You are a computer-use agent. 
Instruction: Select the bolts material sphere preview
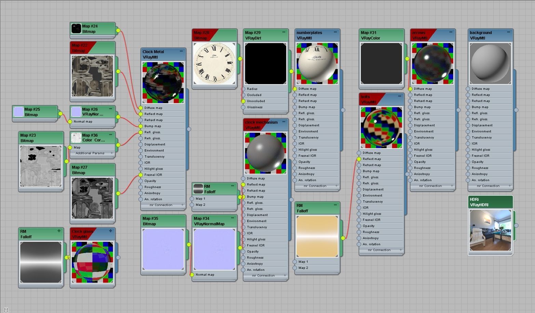click(381, 127)
